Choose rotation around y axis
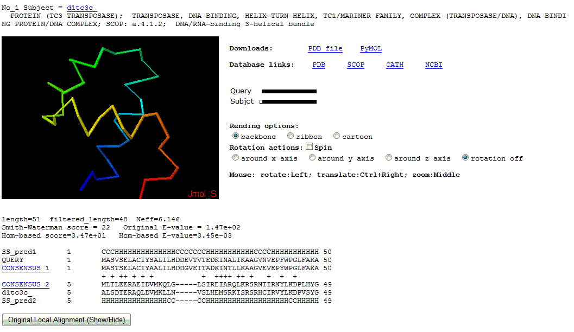 312,158
